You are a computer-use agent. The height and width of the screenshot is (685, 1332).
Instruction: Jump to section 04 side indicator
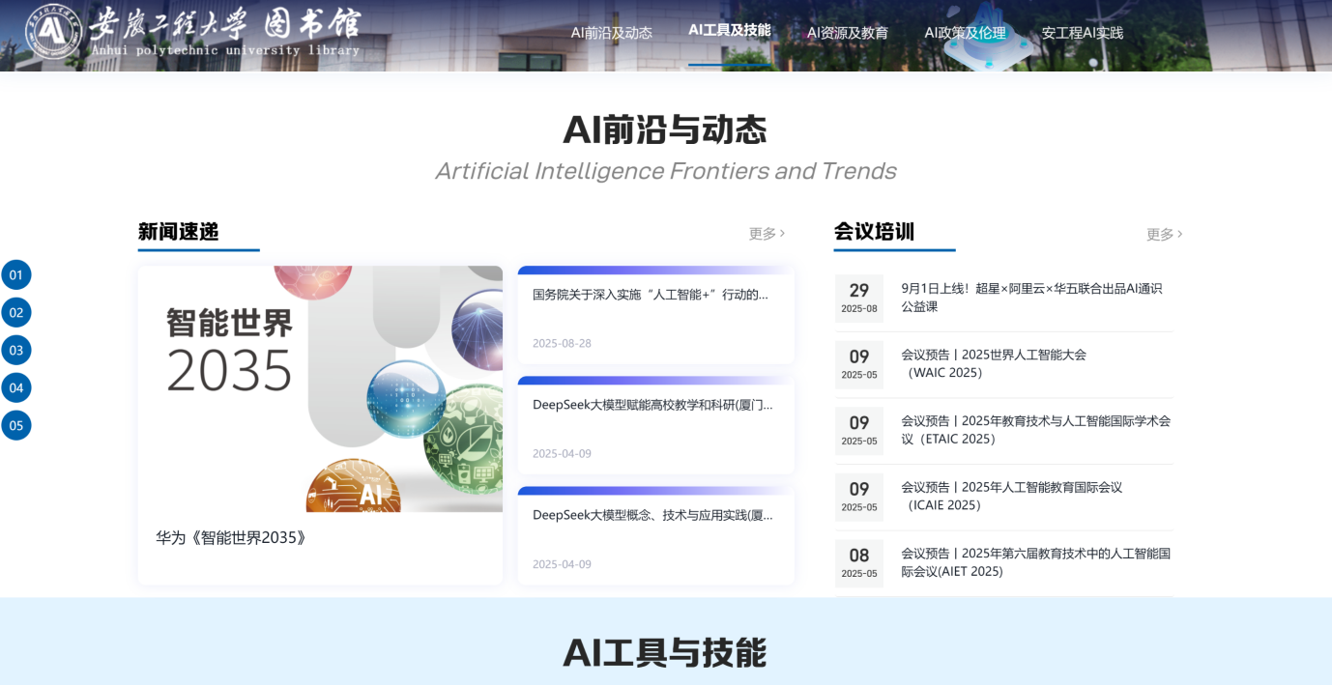(16, 388)
